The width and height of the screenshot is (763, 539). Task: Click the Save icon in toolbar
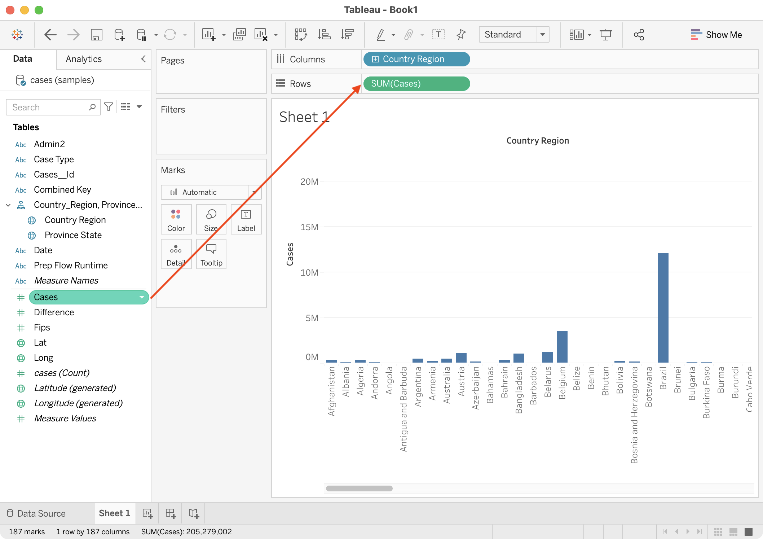point(96,35)
